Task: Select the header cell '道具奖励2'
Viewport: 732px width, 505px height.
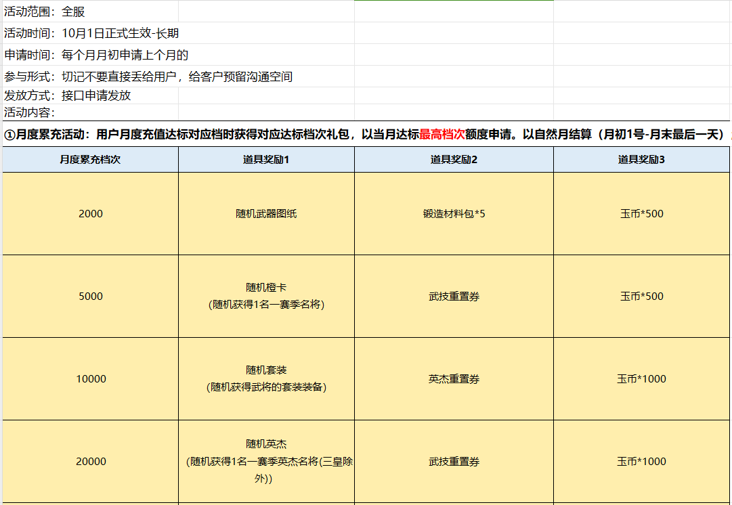Action: click(454, 160)
